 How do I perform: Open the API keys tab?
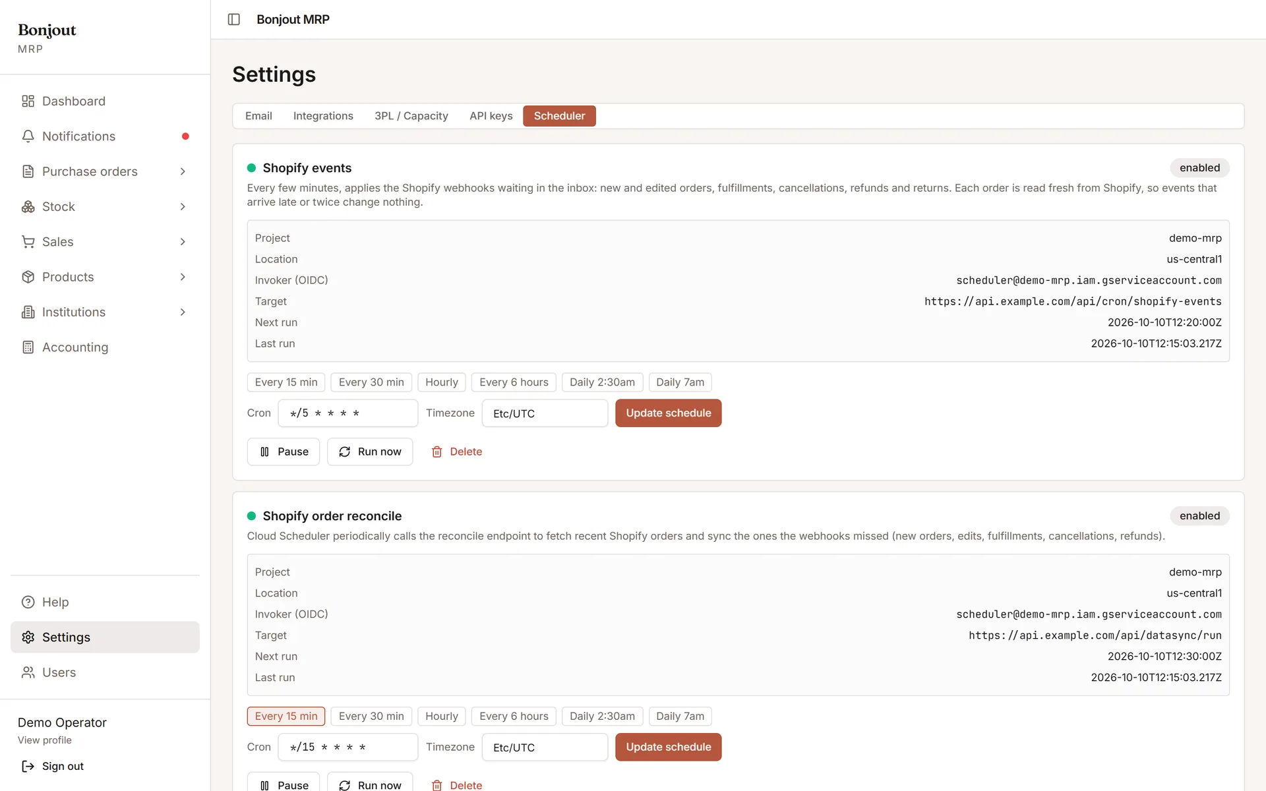point(491,116)
